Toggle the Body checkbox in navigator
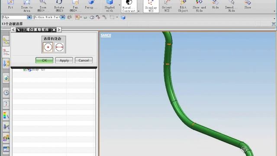Image resolution: width=277 pixels, height=156 pixels. point(25,70)
